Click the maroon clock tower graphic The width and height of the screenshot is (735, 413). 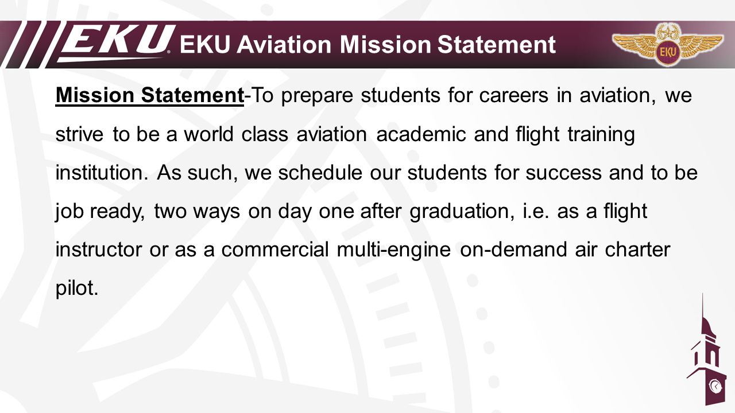(706, 349)
